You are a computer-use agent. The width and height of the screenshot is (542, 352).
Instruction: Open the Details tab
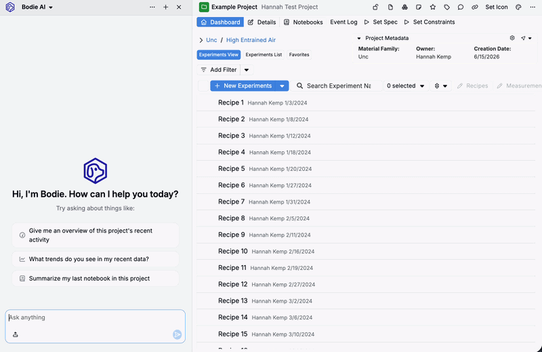click(x=262, y=22)
